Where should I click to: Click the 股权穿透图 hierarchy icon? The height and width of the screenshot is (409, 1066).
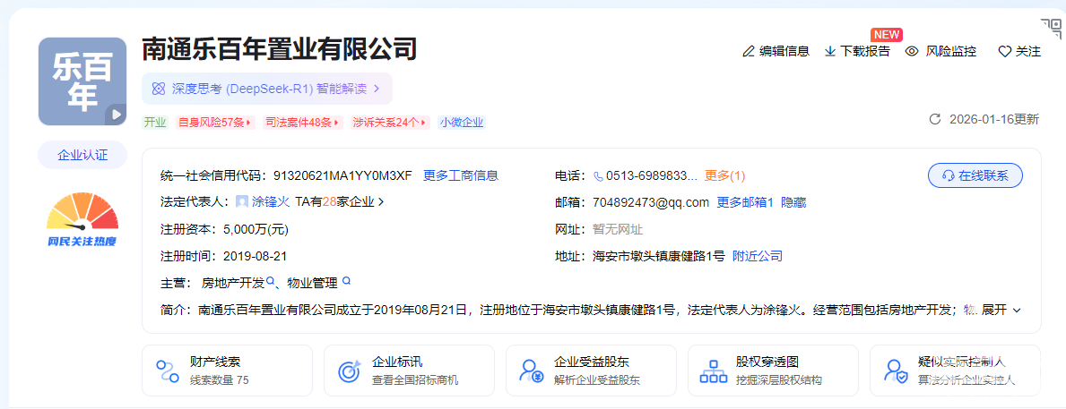(713, 371)
